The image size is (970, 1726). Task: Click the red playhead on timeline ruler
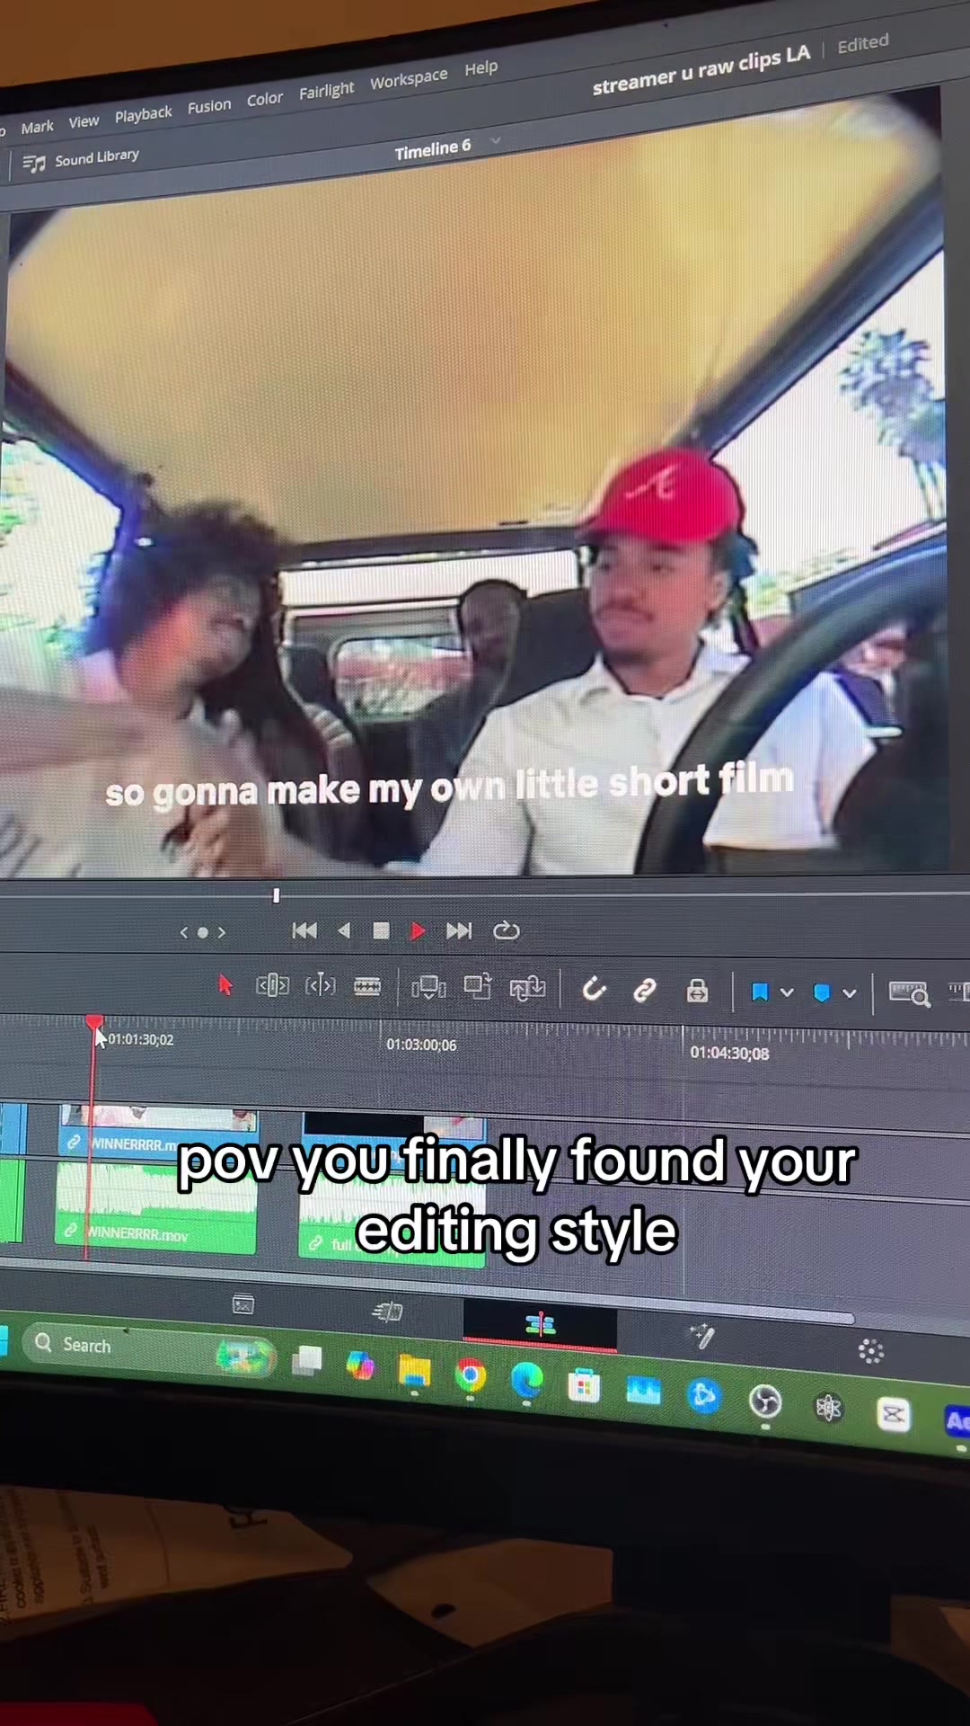[94, 1023]
